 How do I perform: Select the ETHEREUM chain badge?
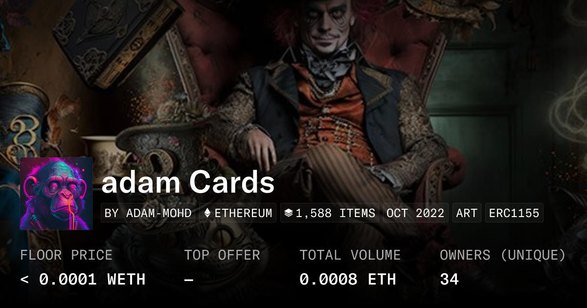click(x=238, y=213)
